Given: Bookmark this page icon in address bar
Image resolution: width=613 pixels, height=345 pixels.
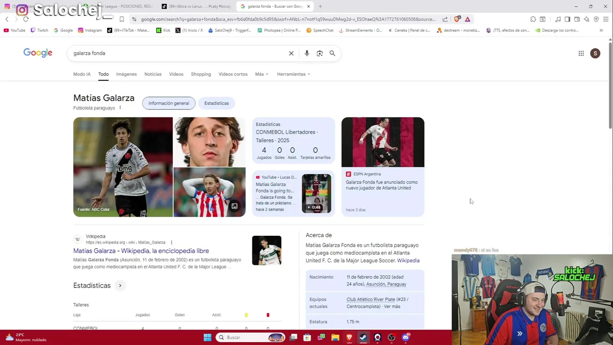Looking at the screenshot, I should tap(122, 19).
